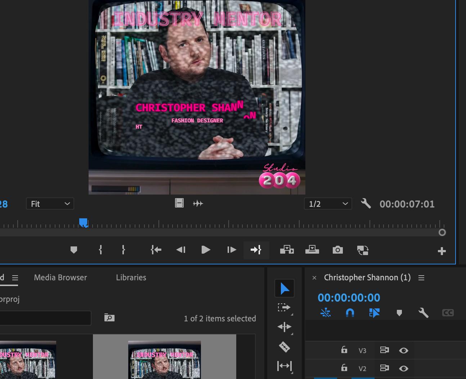This screenshot has width=466, height=379.
Task: Go to Out point
Action: (x=256, y=250)
